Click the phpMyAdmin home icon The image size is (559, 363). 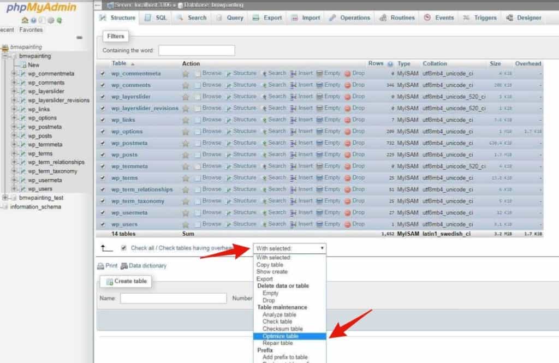tap(26, 20)
